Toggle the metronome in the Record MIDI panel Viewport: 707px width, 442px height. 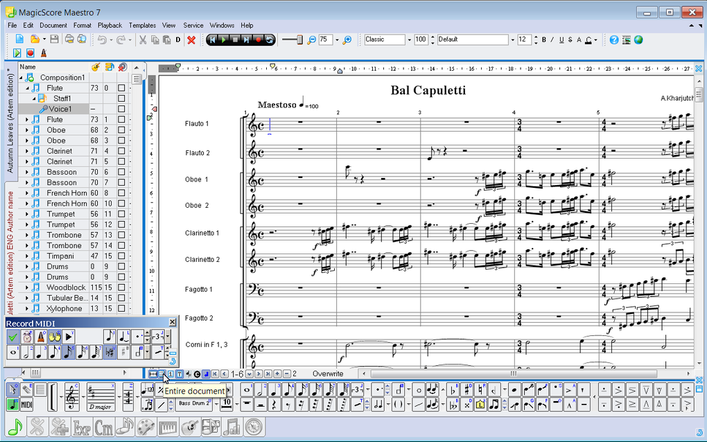click(41, 337)
